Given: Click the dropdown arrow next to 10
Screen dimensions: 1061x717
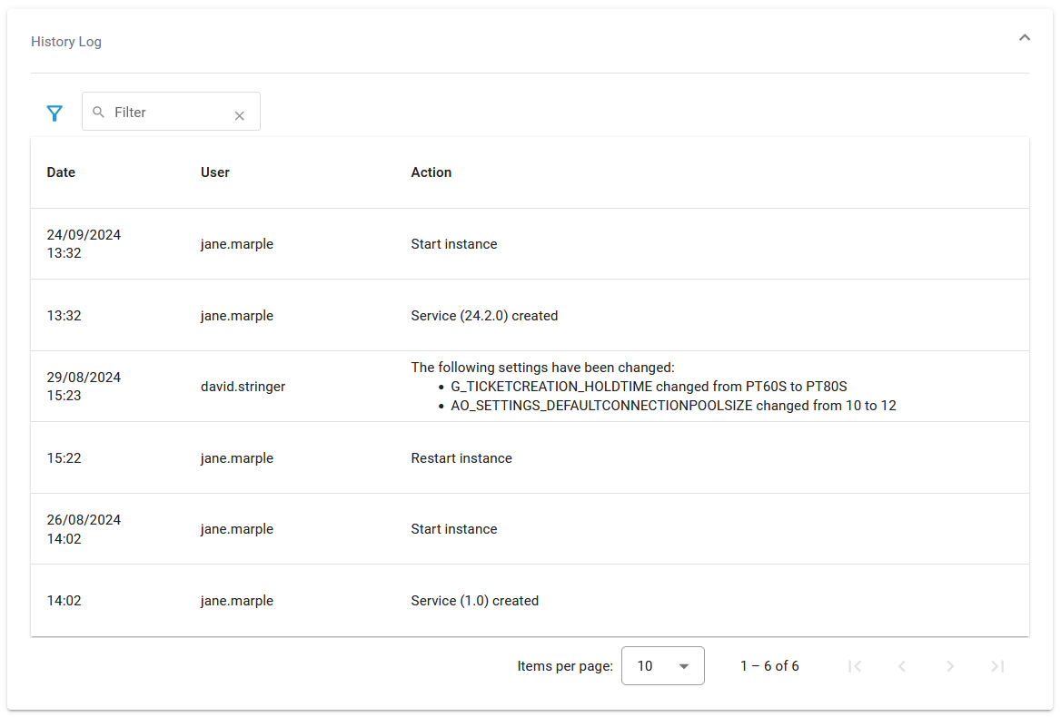Looking at the screenshot, I should [x=684, y=667].
